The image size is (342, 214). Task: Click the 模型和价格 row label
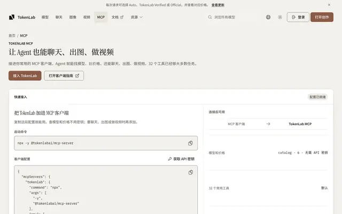[216, 153]
